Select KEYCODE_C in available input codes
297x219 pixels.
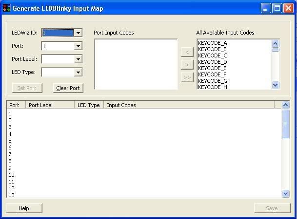pos(234,56)
